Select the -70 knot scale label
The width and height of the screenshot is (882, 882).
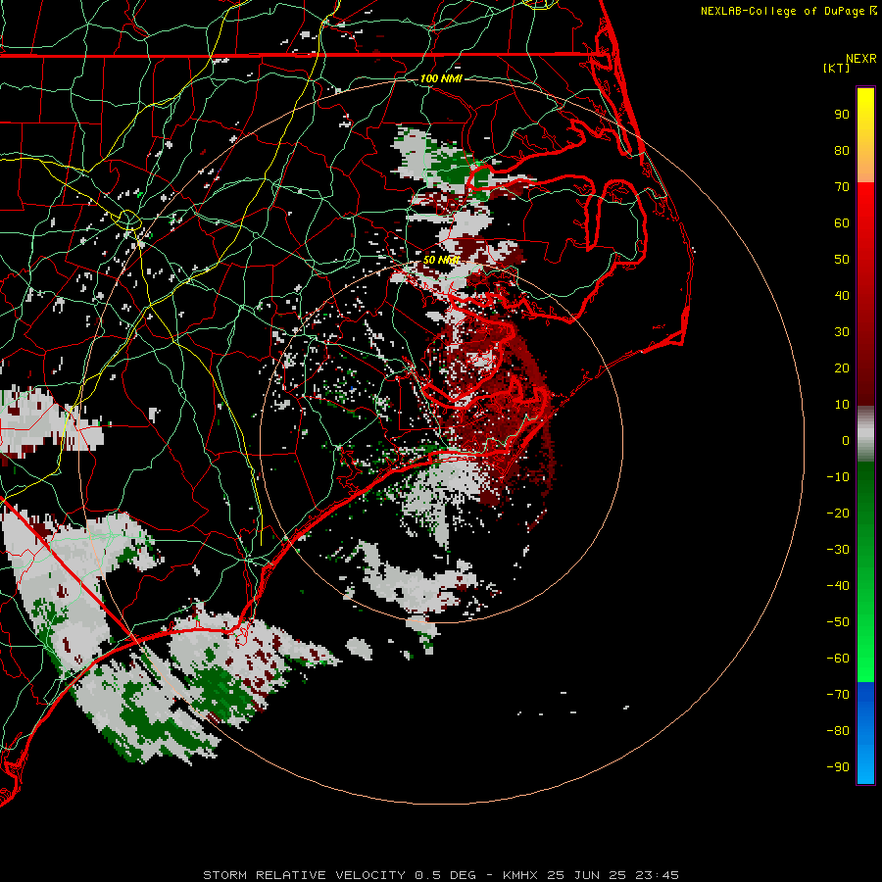click(x=838, y=694)
